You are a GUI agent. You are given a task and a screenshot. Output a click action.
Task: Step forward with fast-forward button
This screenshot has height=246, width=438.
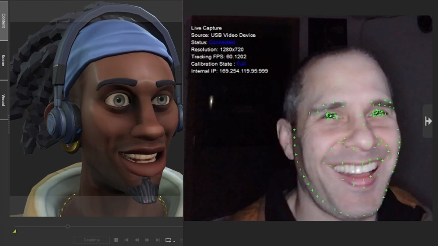point(147,240)
